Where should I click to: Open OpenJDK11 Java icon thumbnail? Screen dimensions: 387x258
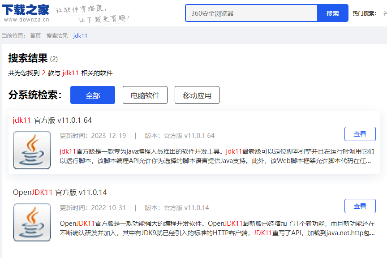[32, 222]
